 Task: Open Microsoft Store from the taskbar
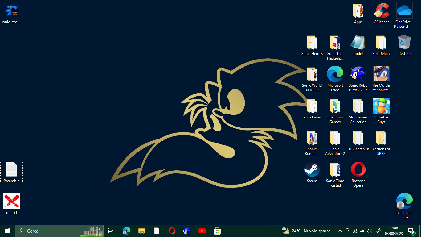217,231
